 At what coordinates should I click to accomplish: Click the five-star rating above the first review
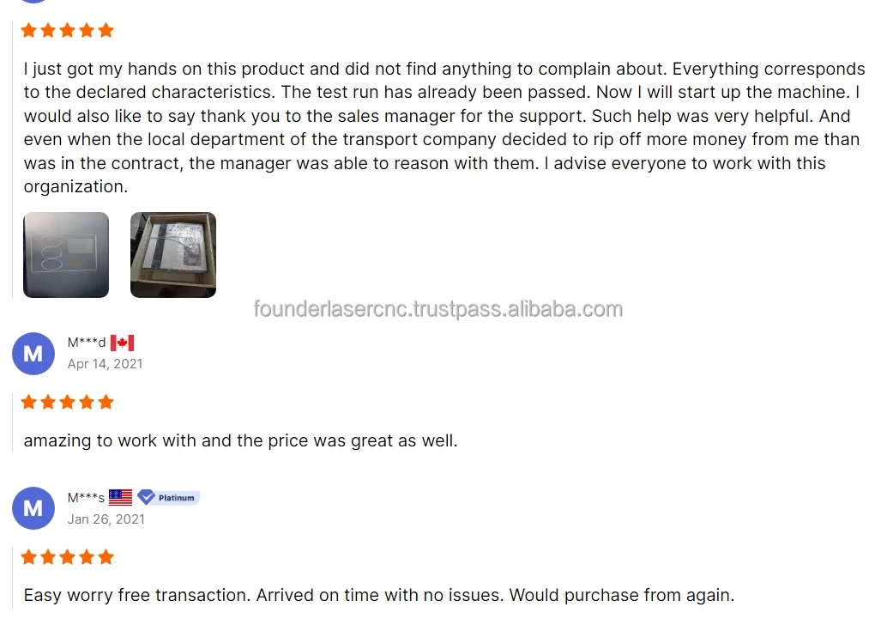(67, 31)
